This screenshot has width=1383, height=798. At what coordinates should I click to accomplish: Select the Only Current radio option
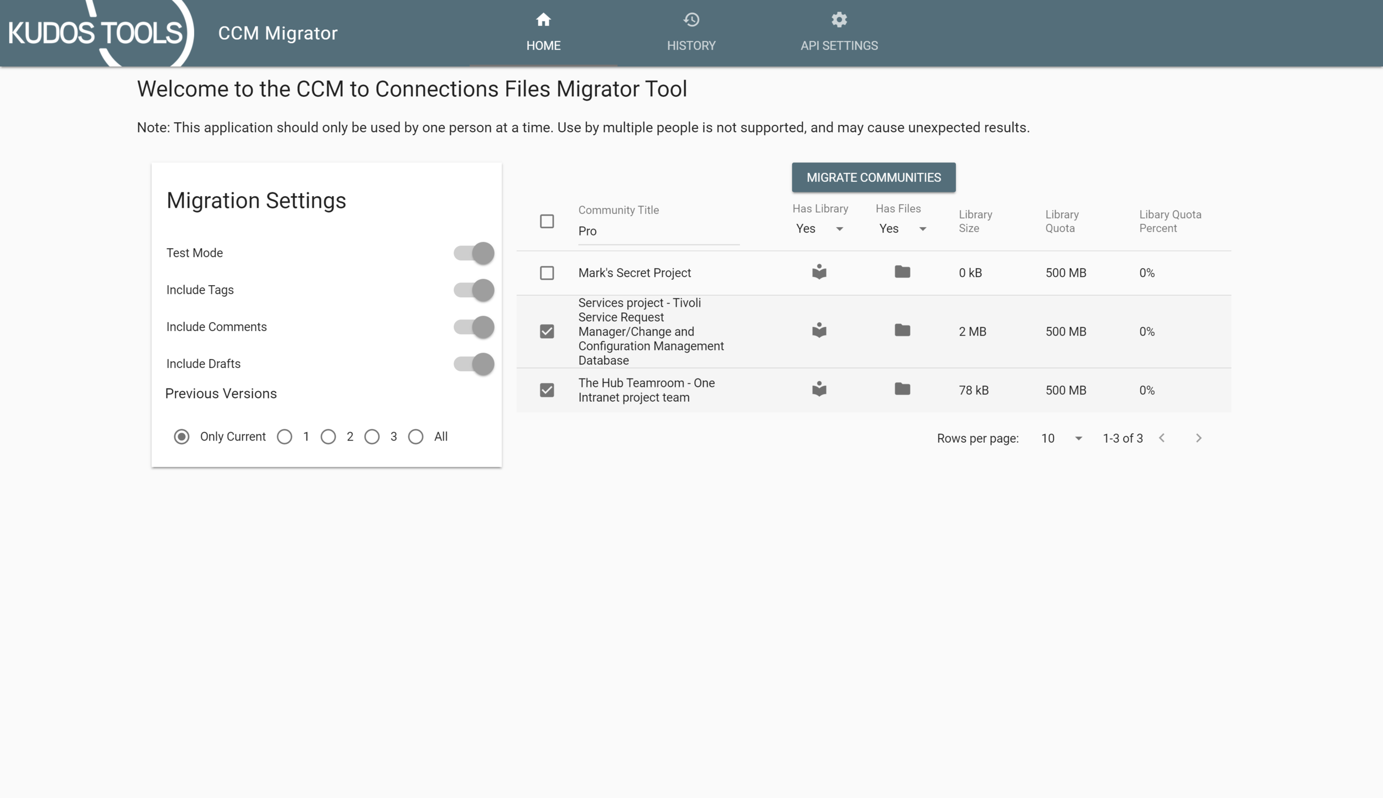[182, 437]
